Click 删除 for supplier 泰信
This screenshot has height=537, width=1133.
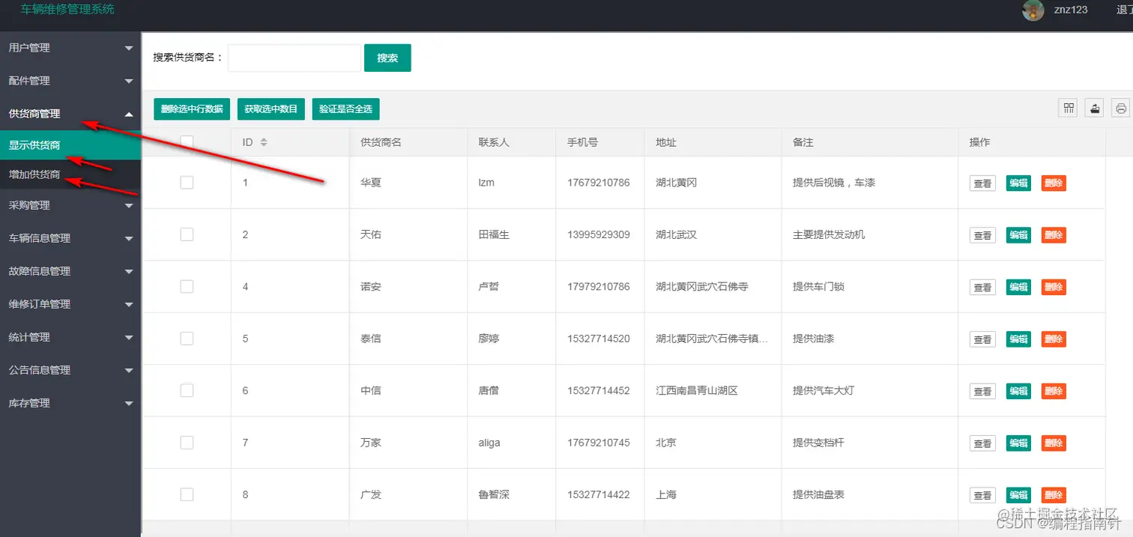coord(1054,339)
